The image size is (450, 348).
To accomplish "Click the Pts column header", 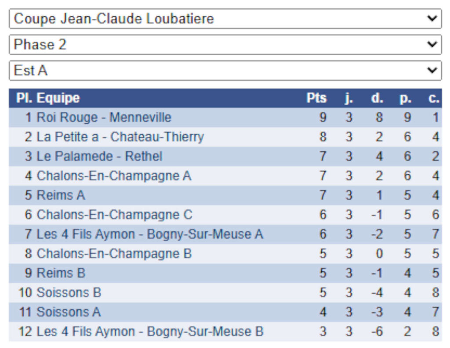I will pos(316,98).
